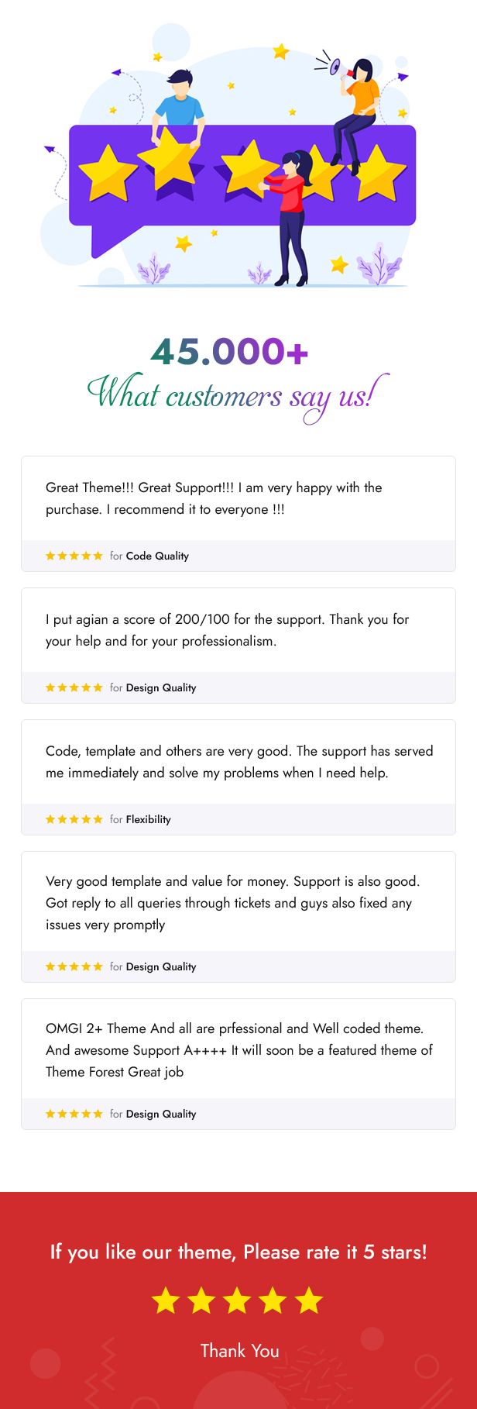Click the rightmost yellow star in purple banner
Viewport: 477px width, 1409px height.
pos(380,172)
